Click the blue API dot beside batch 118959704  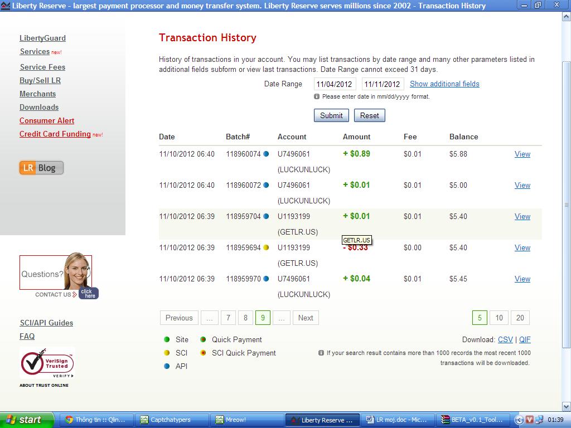pyautogui.click(x=266, y=217)
